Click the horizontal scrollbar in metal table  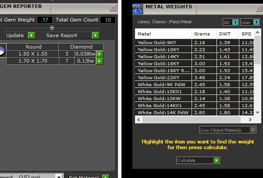pos(193,119)
